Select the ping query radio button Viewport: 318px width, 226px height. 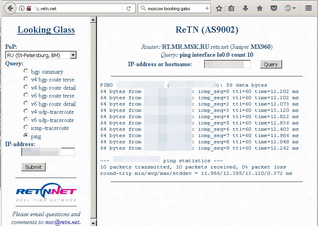tap(26, 135)
